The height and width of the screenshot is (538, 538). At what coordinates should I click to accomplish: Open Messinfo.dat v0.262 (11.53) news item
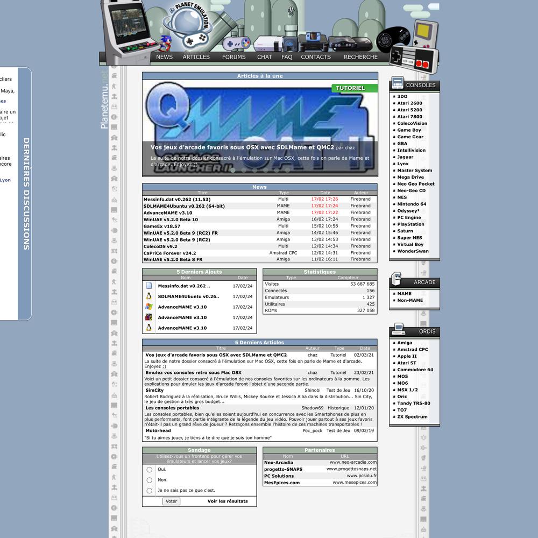pyautogui.click(x=177, y=200)
